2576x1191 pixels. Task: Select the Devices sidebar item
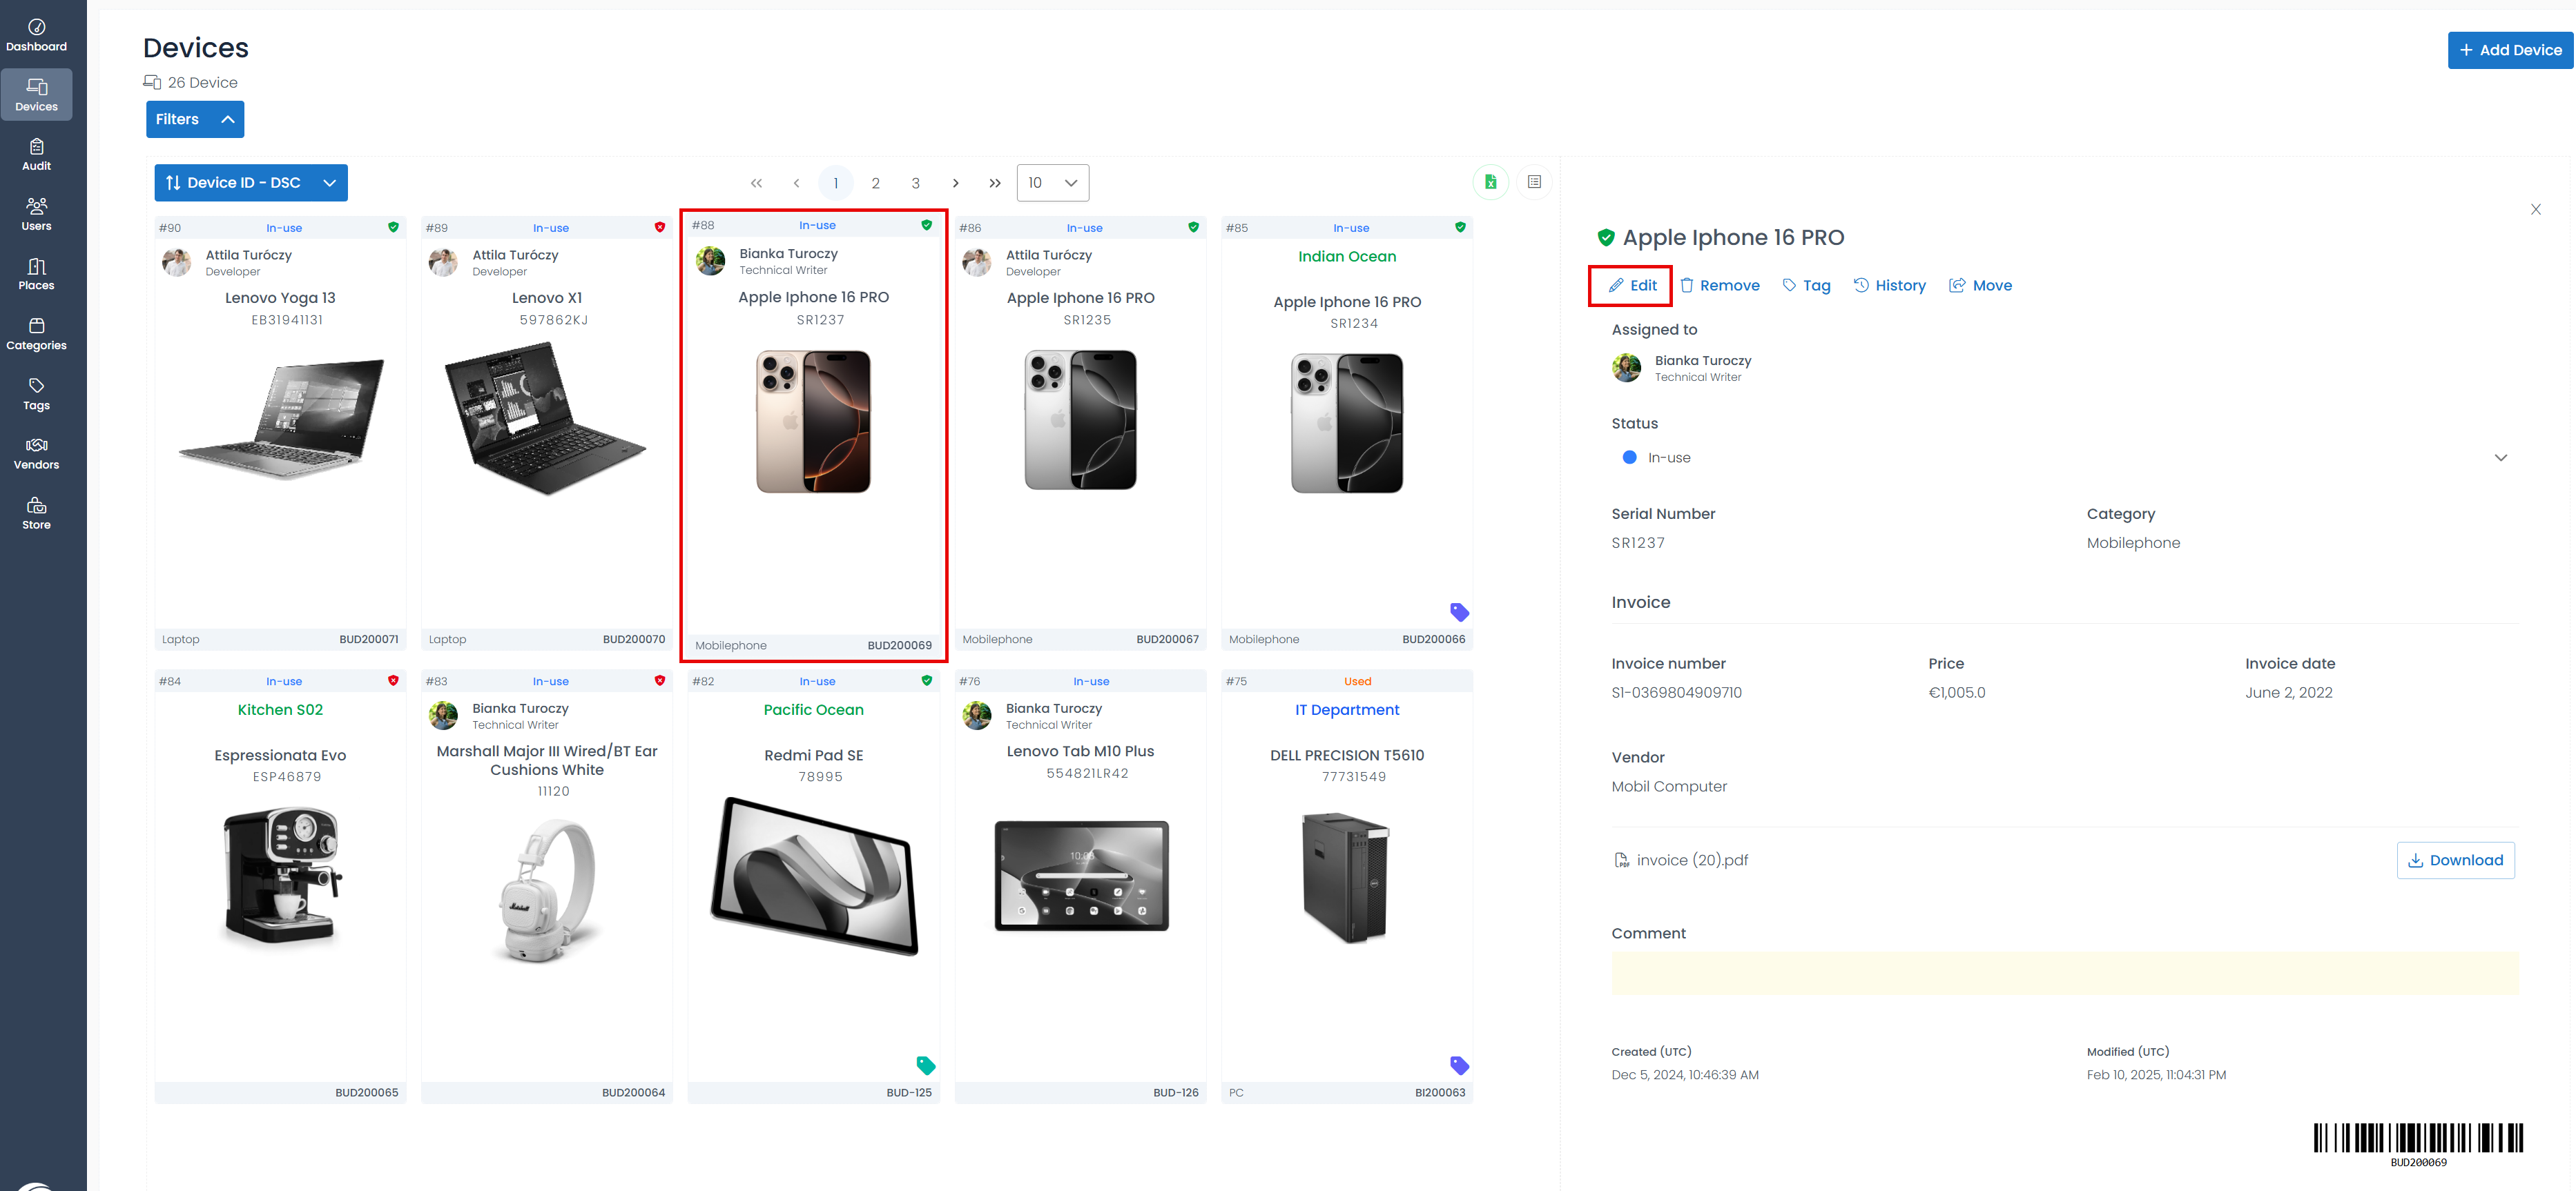pos(36,95)
